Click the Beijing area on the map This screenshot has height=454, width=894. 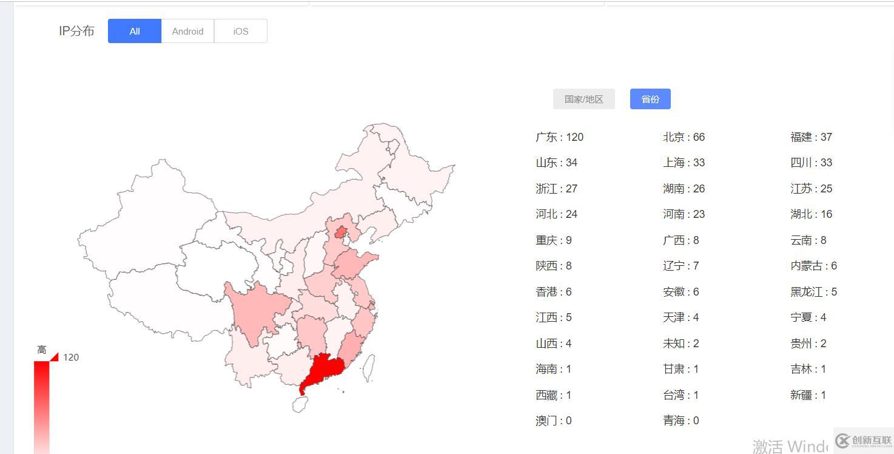[341, 232]
